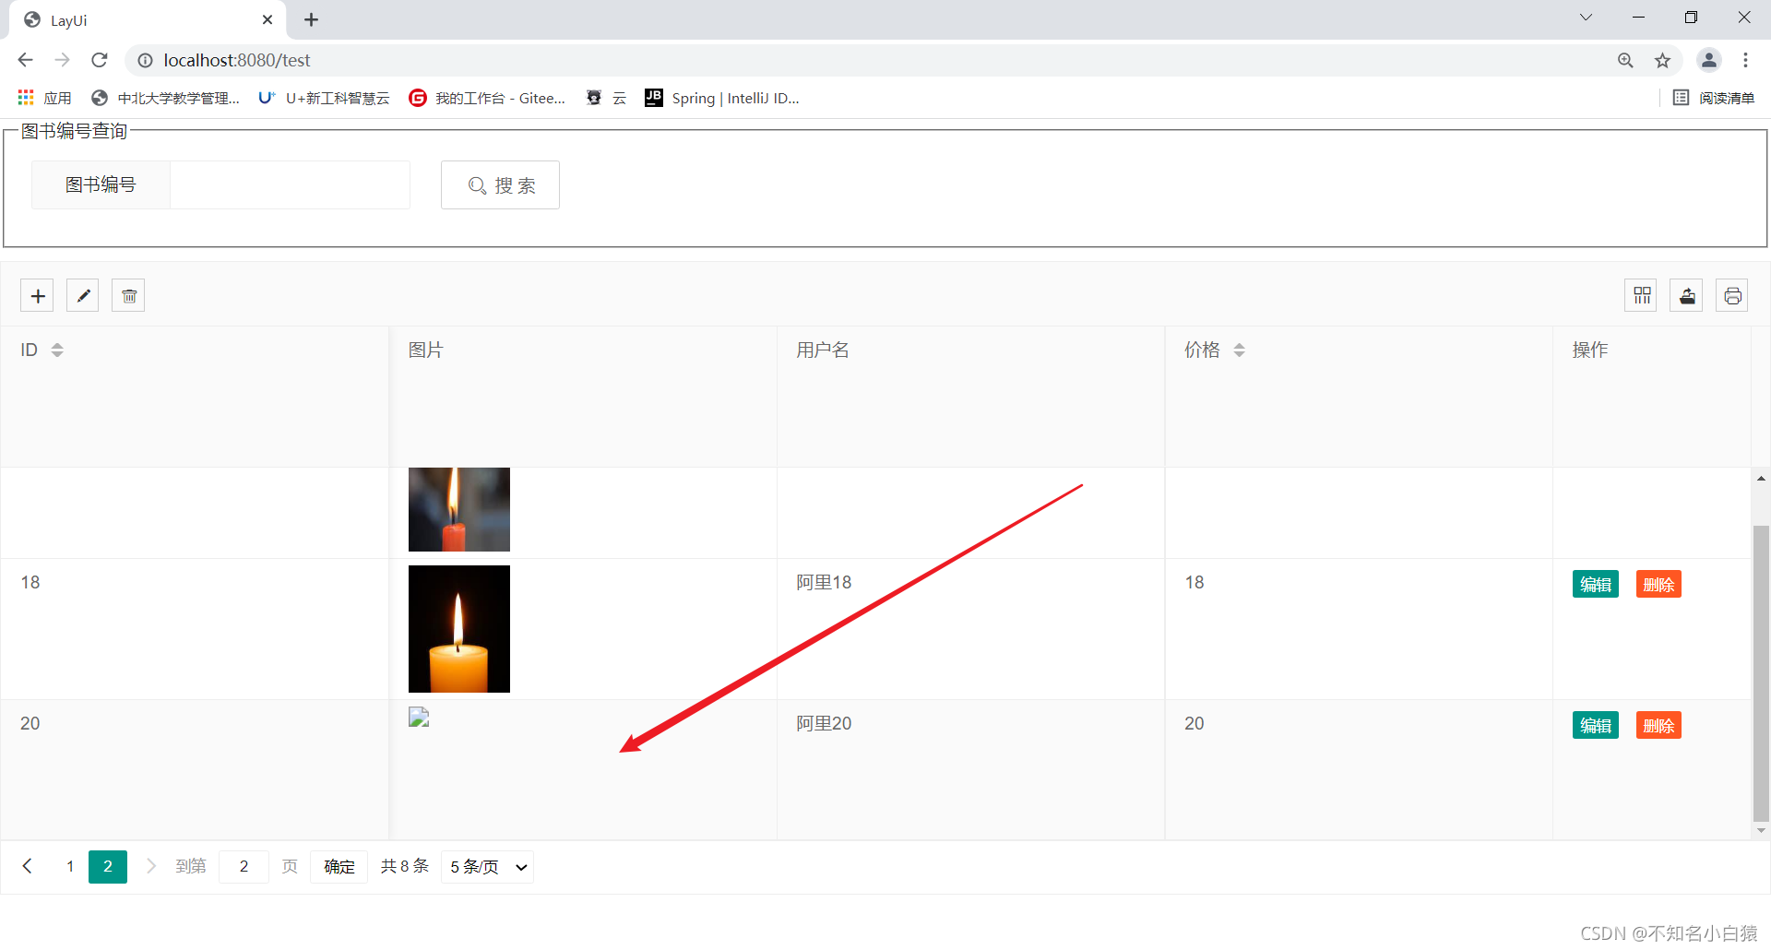Select cell text 阿里20
The height and width of the screenshot is (950, 1771).
[824, 723]
